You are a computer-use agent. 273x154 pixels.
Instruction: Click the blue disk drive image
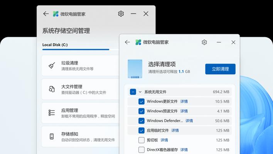coord(135,69)
